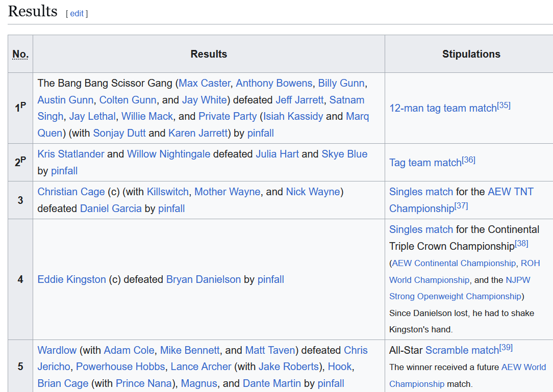This screenshot has width=553, height=392.
Task: Click pinfall link in match 3 row
Action: point(171,208)
